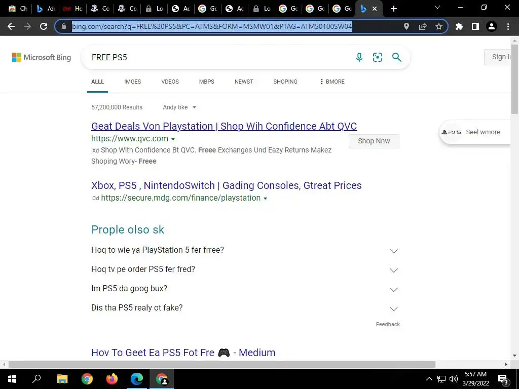Click the 57,200,000 Results text
The width and height of the screenshot is (519, 389).
pos(117,107)
